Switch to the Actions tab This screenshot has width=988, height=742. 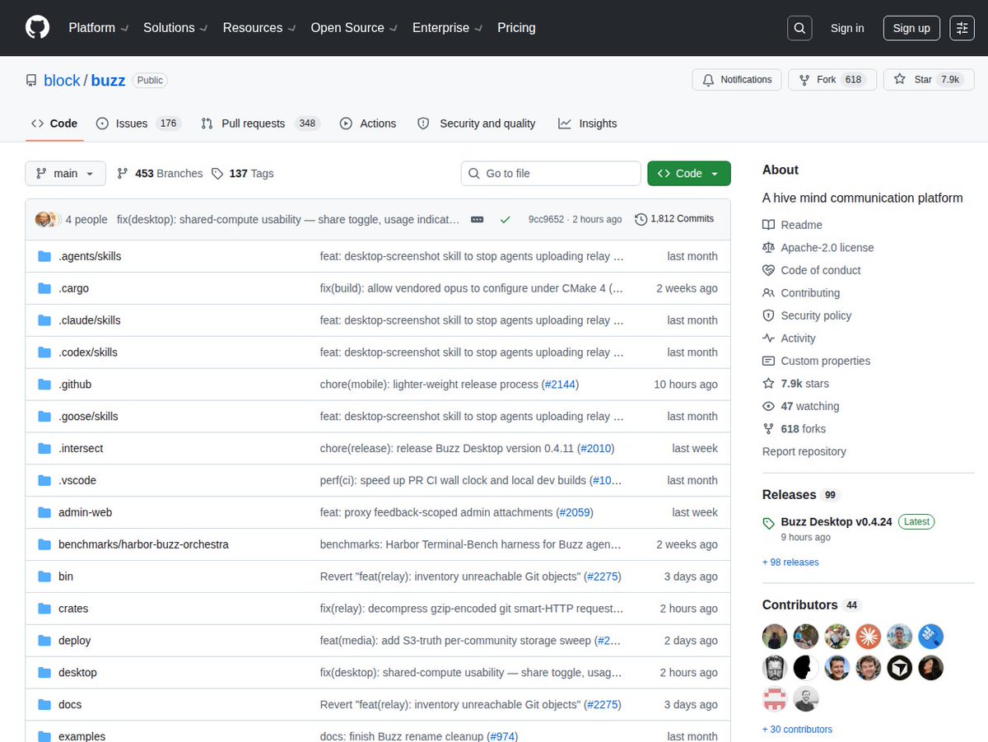(368, 124)
